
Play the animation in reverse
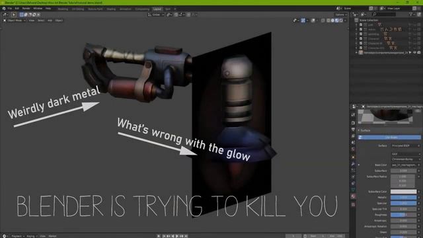click(x=173, y=236)
